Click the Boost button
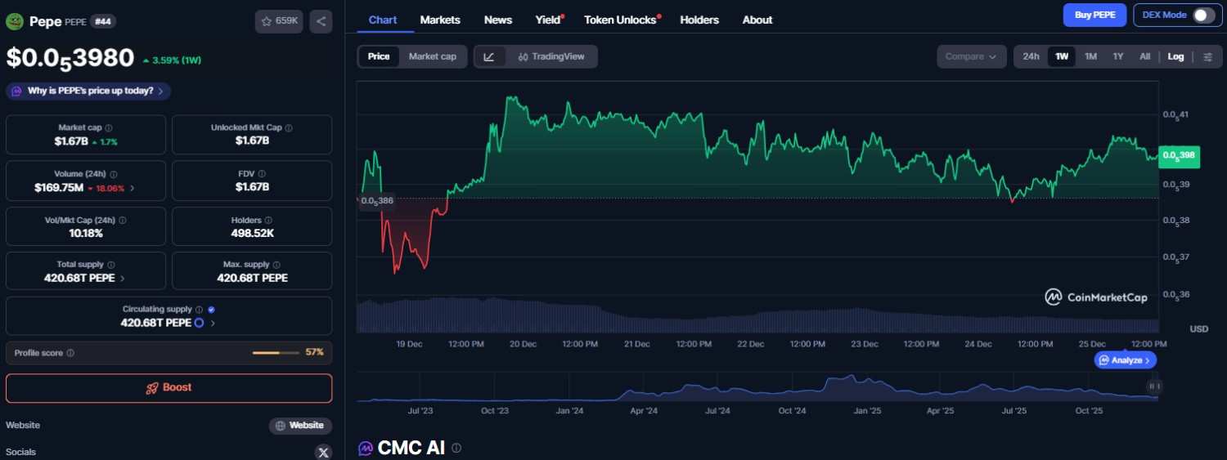The height and width of the screenshot is (460, 1227). (x=169, y=388)
